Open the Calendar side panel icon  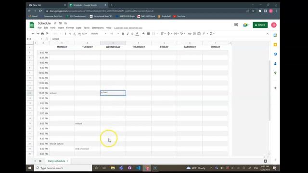[x=275, y=35]
